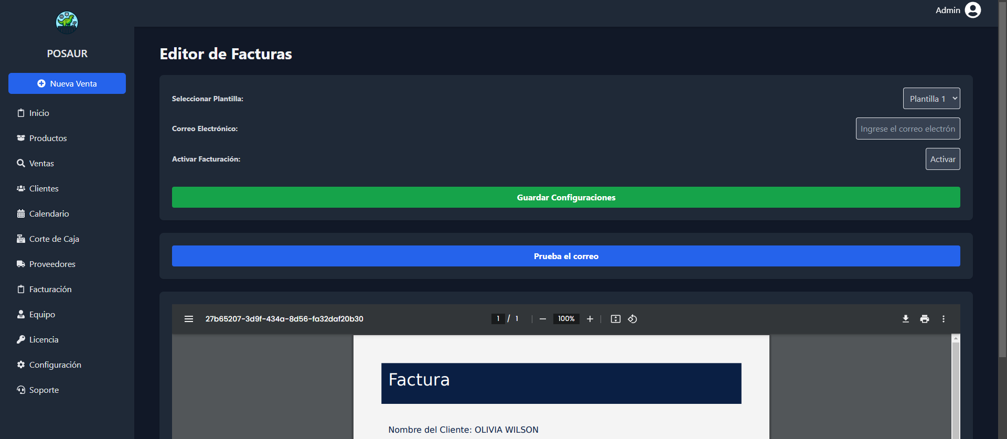
Task: Click the Proveedores truck icon
Action: [x=21, y=264]
